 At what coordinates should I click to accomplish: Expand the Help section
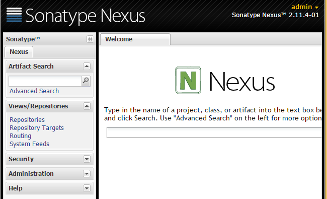87,188
